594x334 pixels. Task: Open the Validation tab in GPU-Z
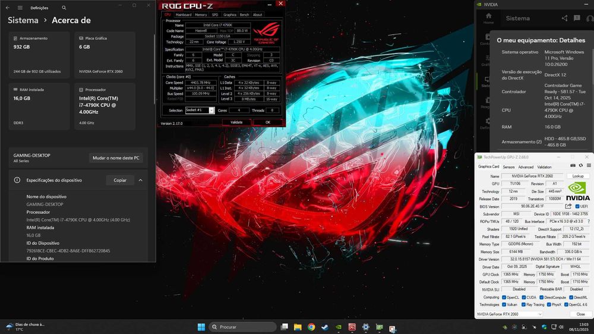(544, 167)
